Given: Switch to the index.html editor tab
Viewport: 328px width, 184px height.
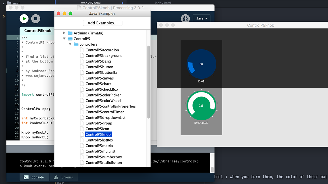Looking at the screenshot, I should (x=163, y=3).
